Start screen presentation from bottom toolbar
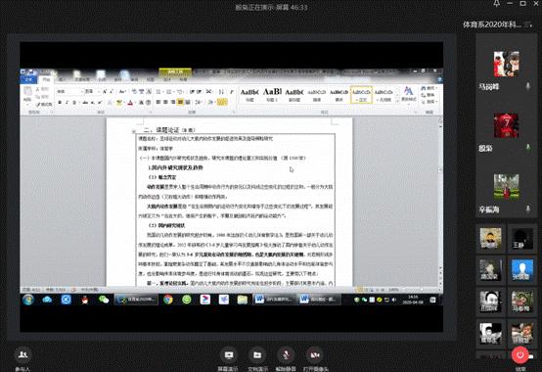Image resolution: width=542 pixels, height=372 pixels. click(229, 355)
